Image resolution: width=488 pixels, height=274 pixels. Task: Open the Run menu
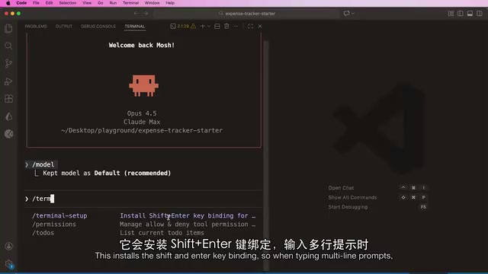113,3
